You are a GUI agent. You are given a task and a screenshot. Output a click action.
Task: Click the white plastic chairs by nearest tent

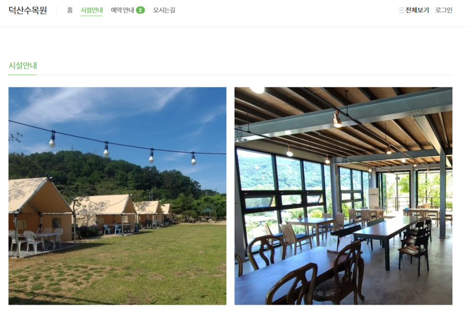pyautogui.click(x=36, y=240)
